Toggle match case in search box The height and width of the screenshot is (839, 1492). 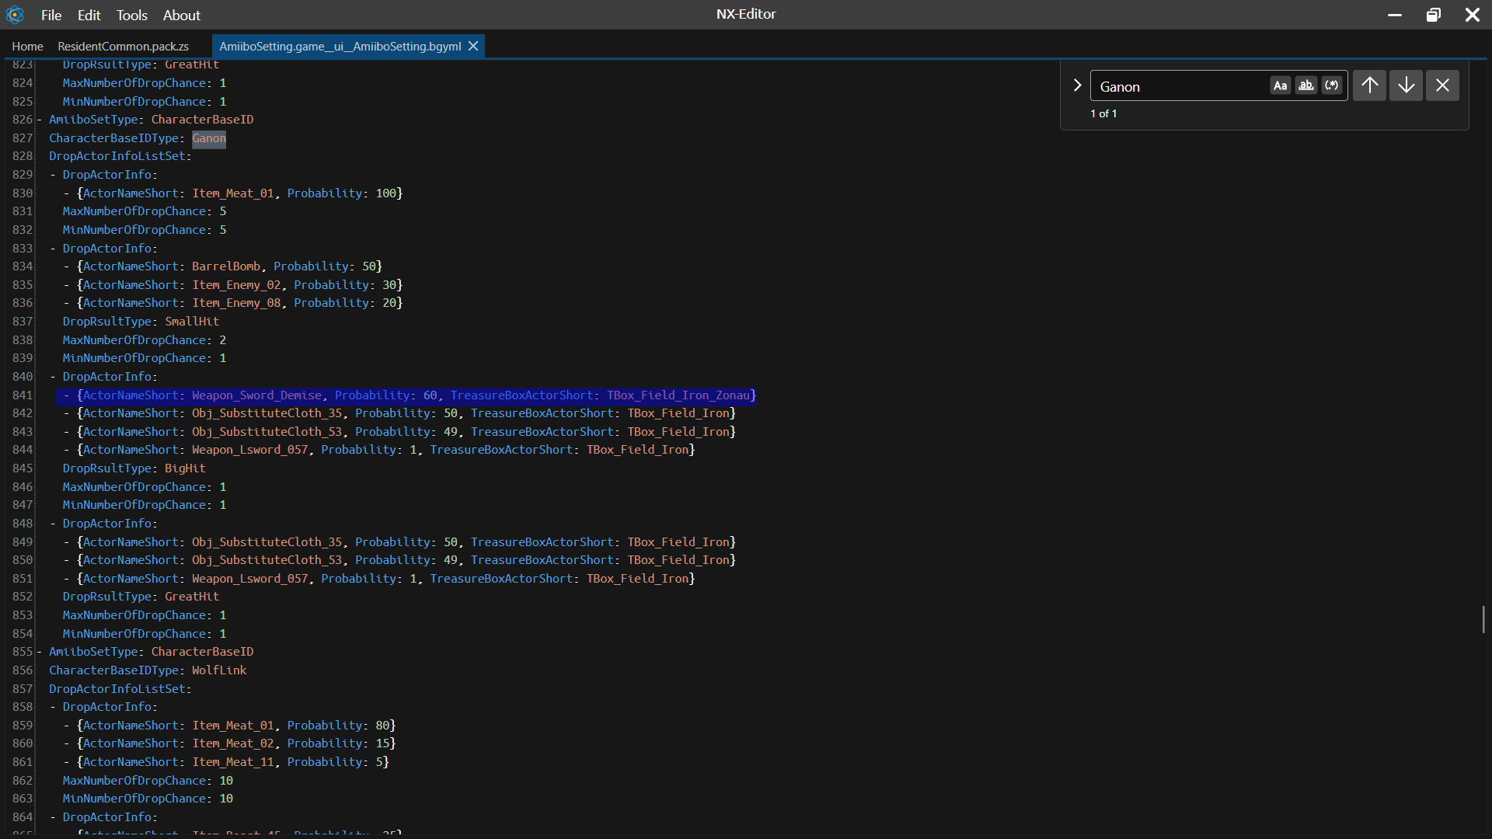(1280, 85)
